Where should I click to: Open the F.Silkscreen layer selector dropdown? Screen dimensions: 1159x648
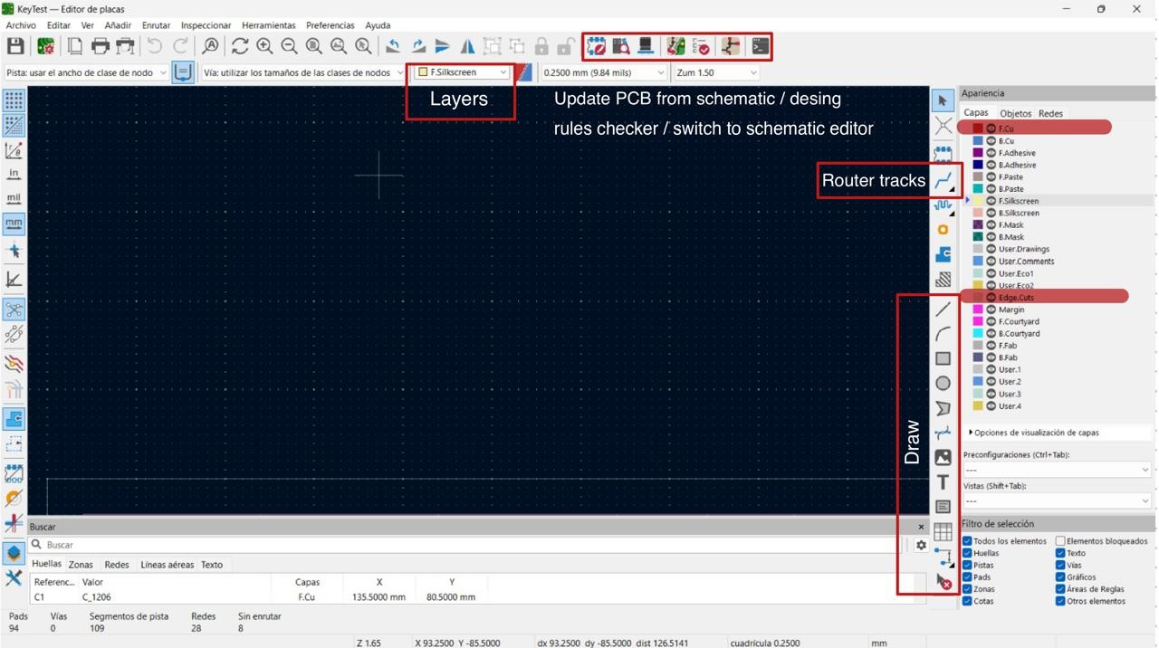(x=462, y=72)
